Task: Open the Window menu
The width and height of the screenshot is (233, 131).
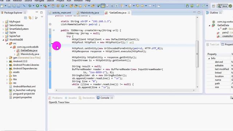Action: 78,1
